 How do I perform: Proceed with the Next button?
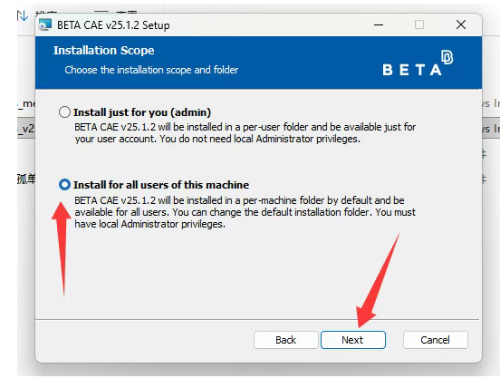(x=353, y=340)
